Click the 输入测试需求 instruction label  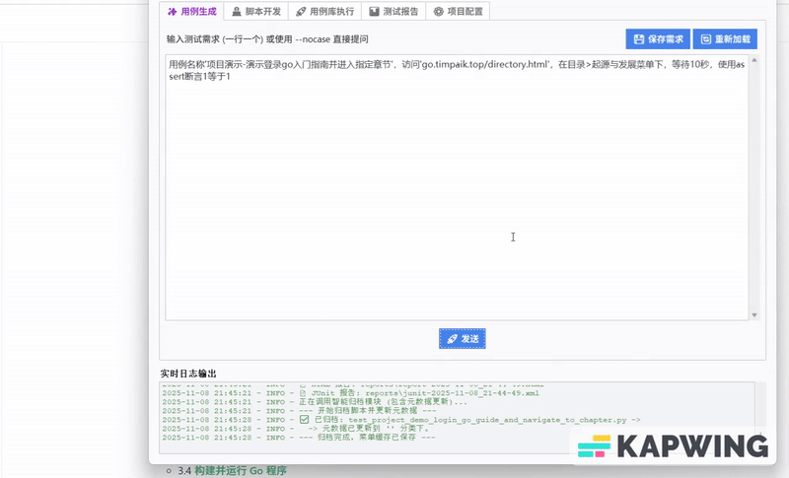click(267, 39)
